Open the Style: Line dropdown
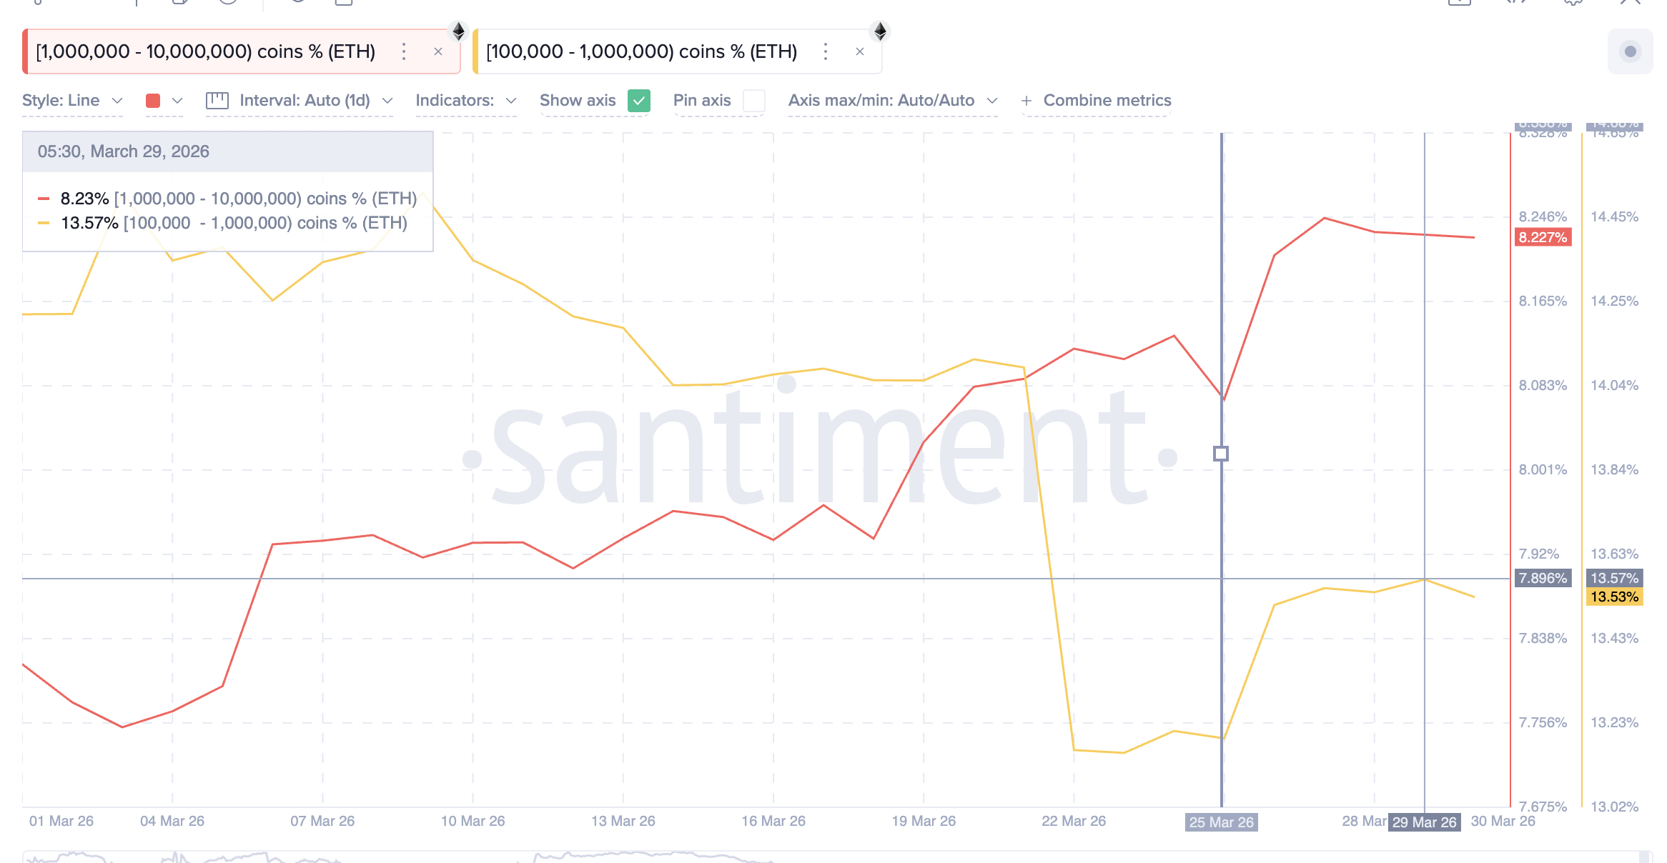Screen dimensions: 1667x863 point(72,101)
